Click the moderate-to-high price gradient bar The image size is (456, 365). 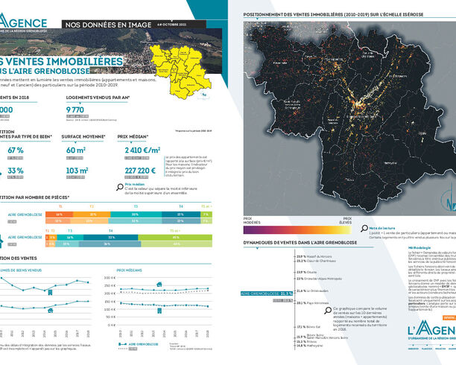297,229
